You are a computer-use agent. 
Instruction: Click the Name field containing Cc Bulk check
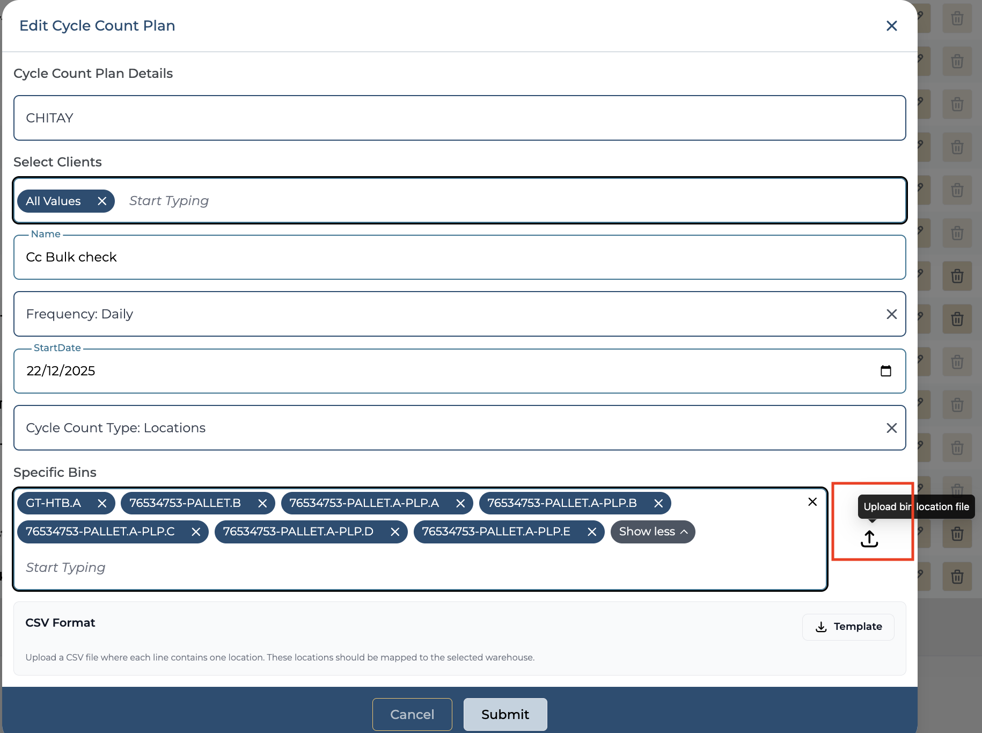(x=459, y=257)
